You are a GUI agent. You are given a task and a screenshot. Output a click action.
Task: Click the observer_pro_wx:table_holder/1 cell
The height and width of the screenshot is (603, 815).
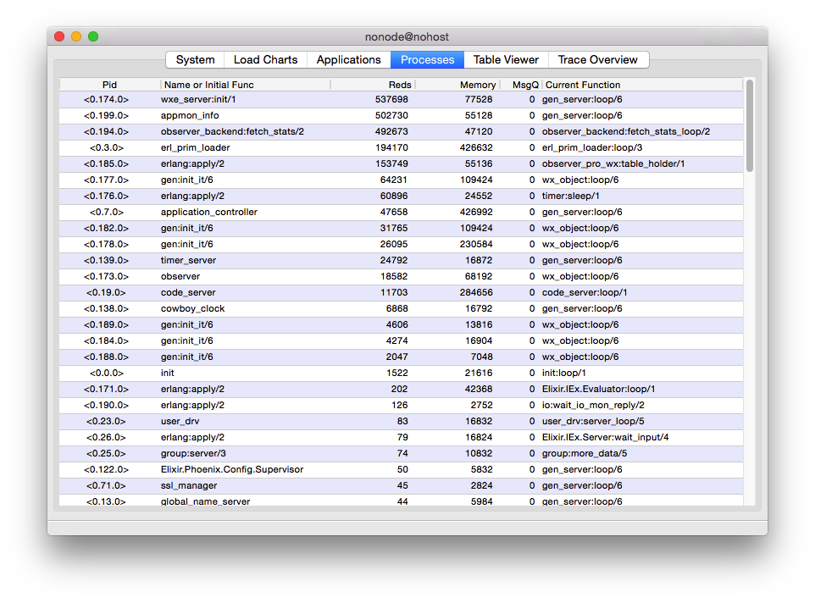pyautogui.click(x=613, y=163)
